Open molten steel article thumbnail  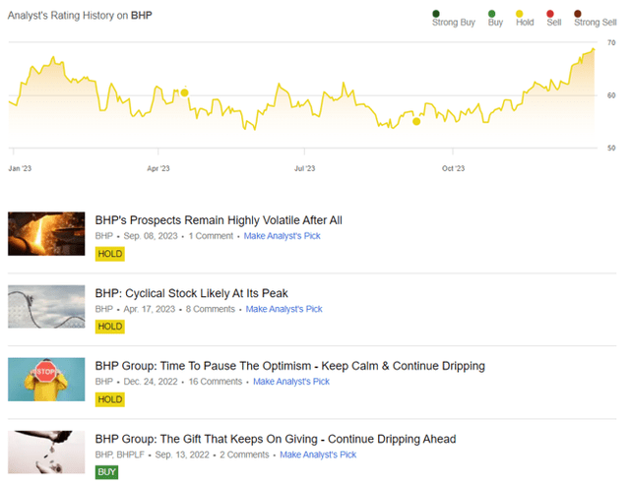click(46, 234)
